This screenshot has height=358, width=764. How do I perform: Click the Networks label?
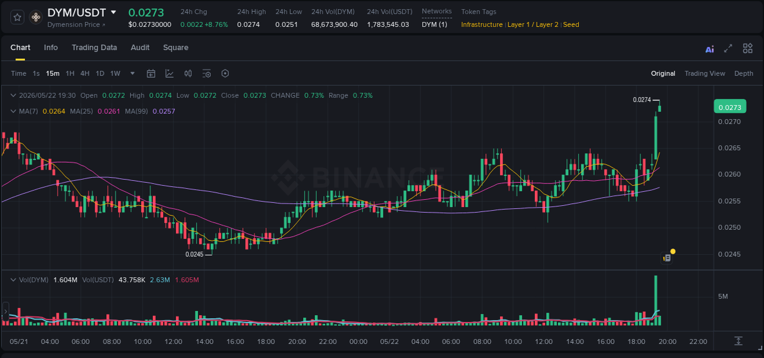(437, 12)
